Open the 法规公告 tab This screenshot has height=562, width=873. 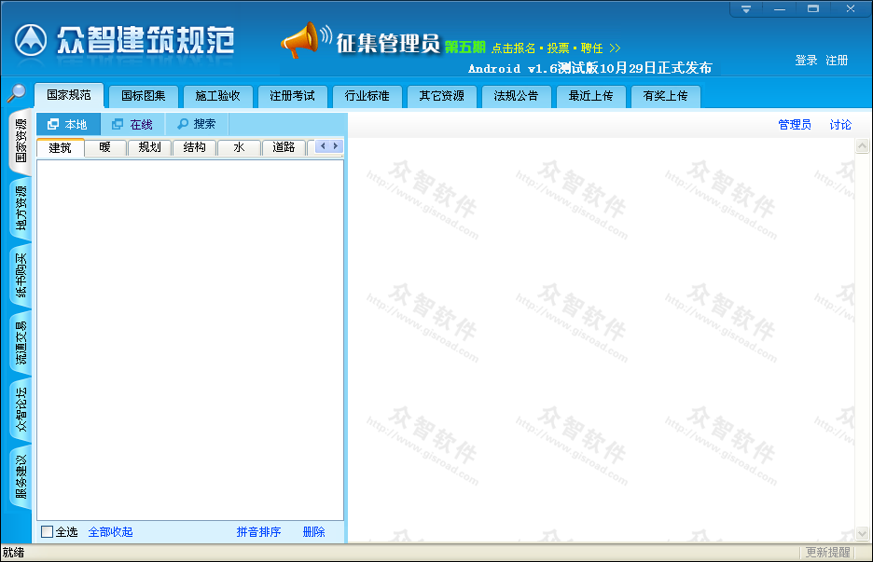click(x=516, y=96)
